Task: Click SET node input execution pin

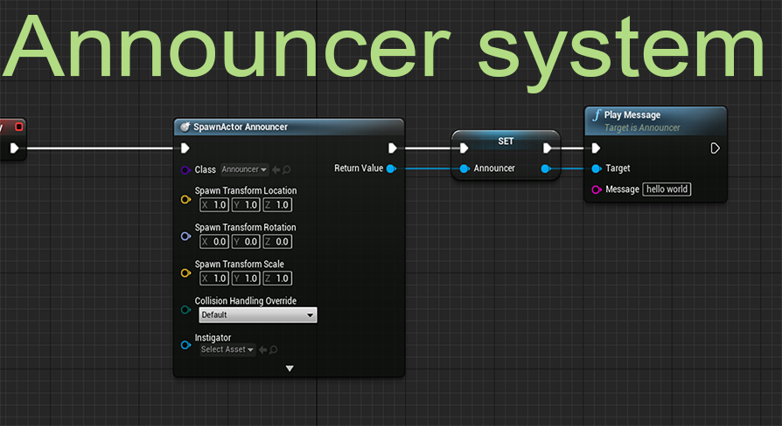Action: point(464,148)
